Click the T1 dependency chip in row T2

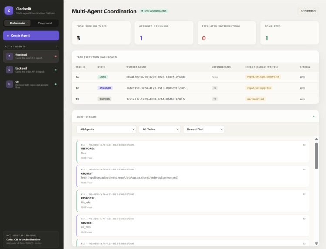point(215,88)
